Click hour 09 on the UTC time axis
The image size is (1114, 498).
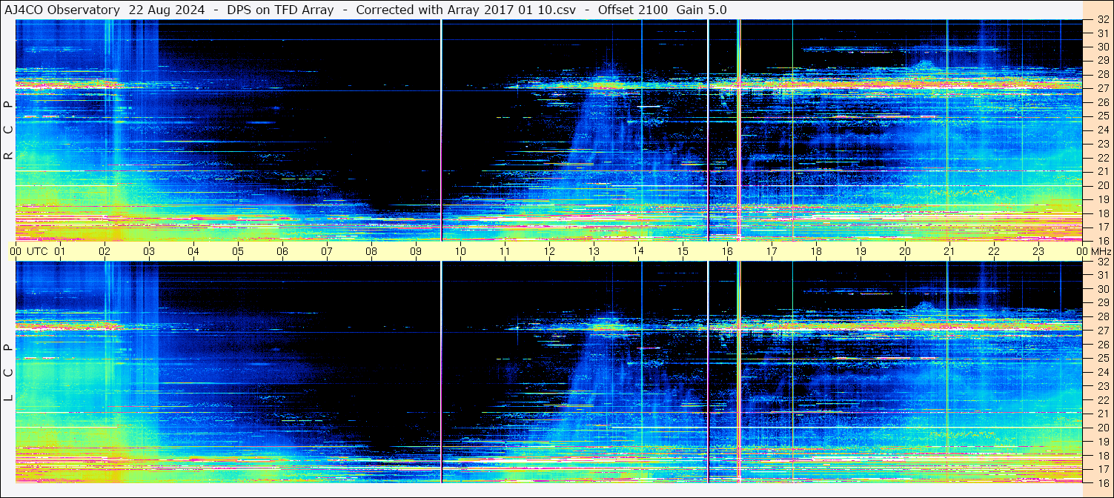tap(416, 251)
